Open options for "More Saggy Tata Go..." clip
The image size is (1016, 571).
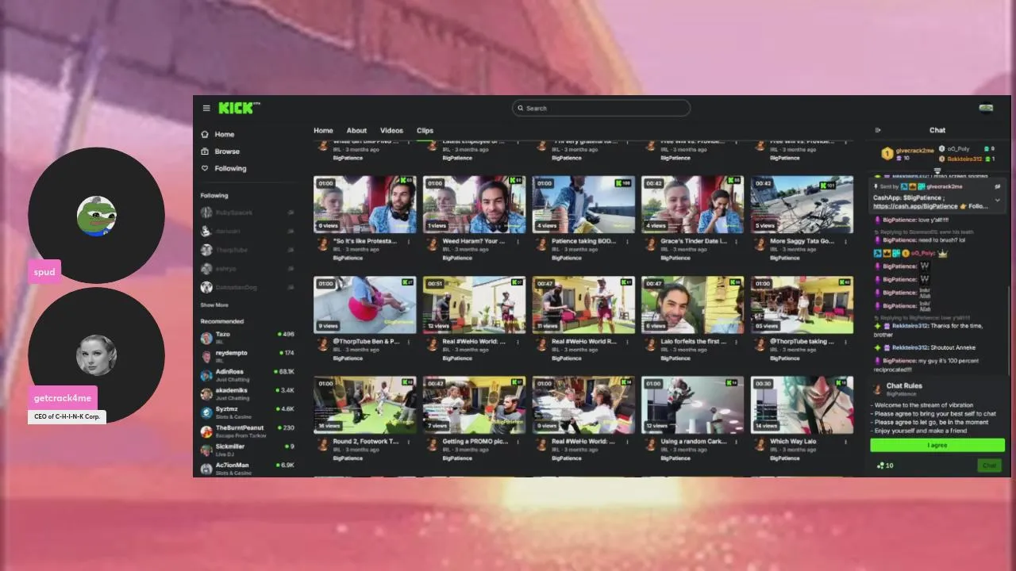pyautogui.click(x=846, y=241)
